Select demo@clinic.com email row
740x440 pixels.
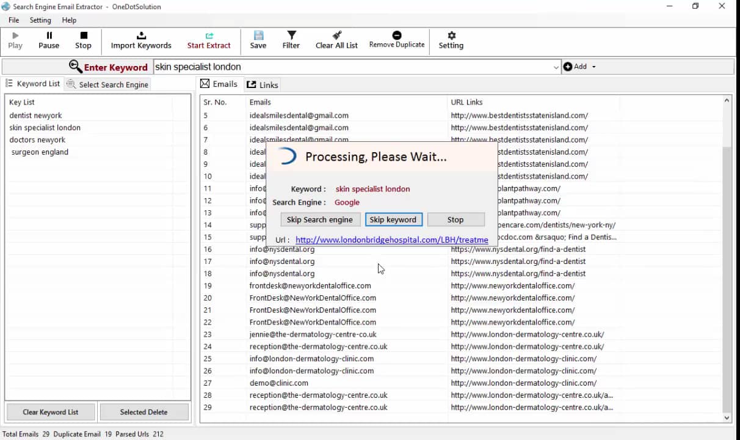coord(278,383)
